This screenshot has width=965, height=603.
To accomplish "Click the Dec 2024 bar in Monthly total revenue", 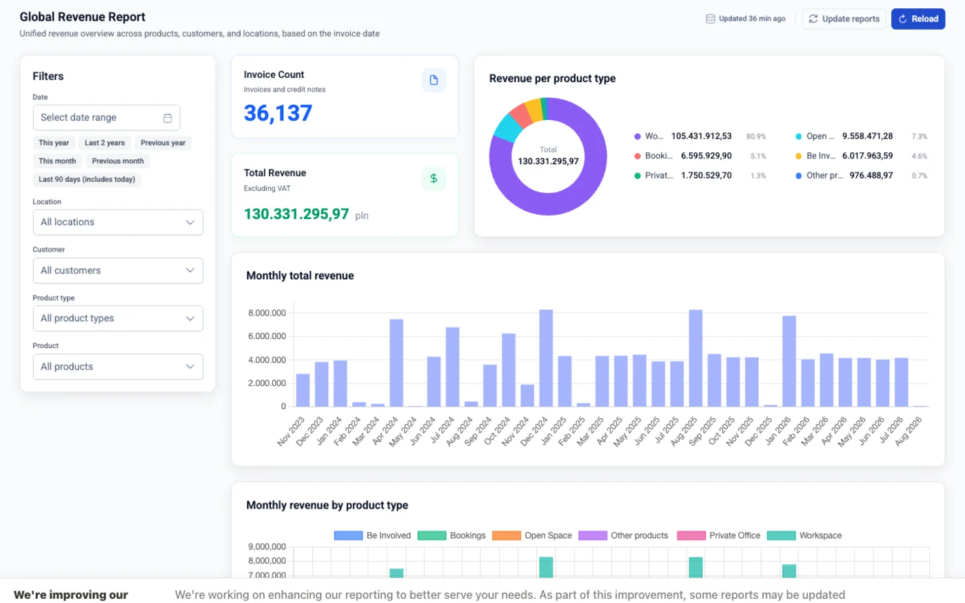I will pos(546,358).
